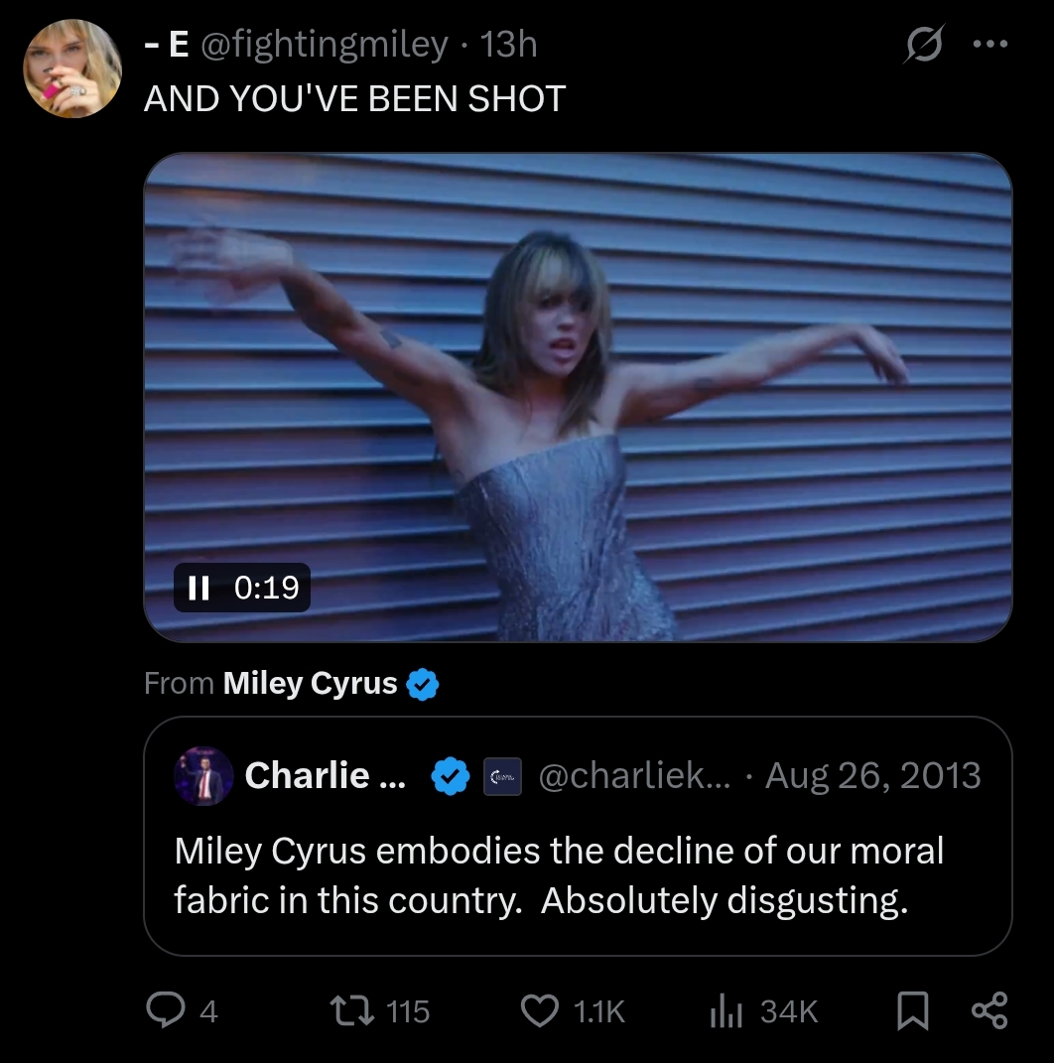Viewport: 1054px width, 1063px height.
Task: Pause the playing video
Action: tap(199, 588)
